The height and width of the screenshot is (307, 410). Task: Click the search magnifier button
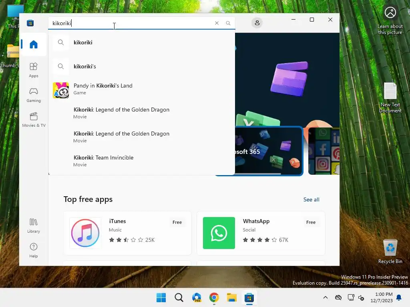(x=228, y=23)
